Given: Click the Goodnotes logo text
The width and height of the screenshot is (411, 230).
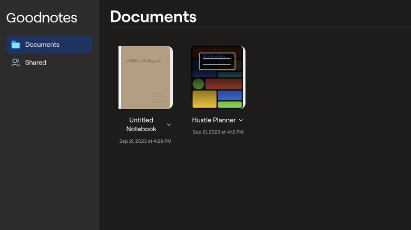Looking at the screenshot, I should pyautogui.click(x=42, y=17).
